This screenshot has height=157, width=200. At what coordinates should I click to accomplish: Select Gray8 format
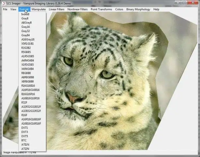click(32, 18)
